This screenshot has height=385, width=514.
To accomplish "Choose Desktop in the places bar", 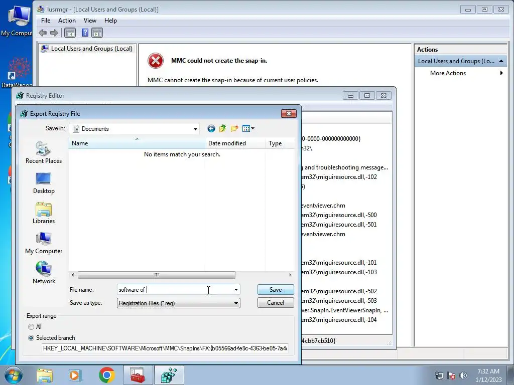I will pos(44,183).
